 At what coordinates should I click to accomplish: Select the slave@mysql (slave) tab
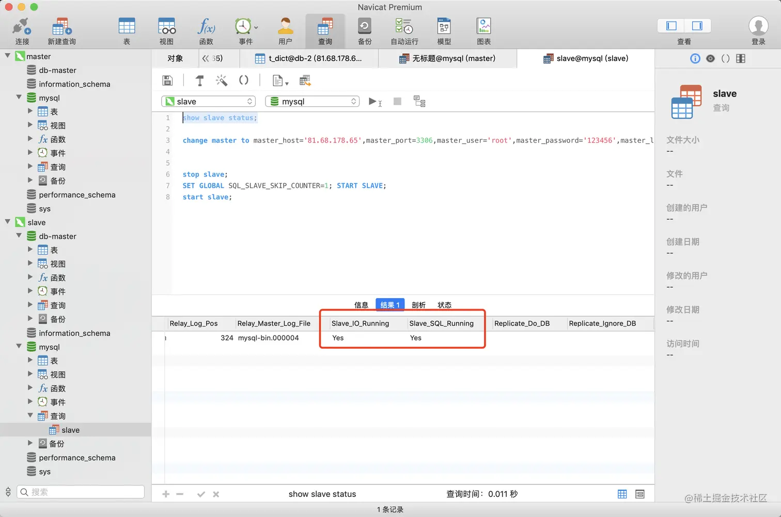coord(586,58)
